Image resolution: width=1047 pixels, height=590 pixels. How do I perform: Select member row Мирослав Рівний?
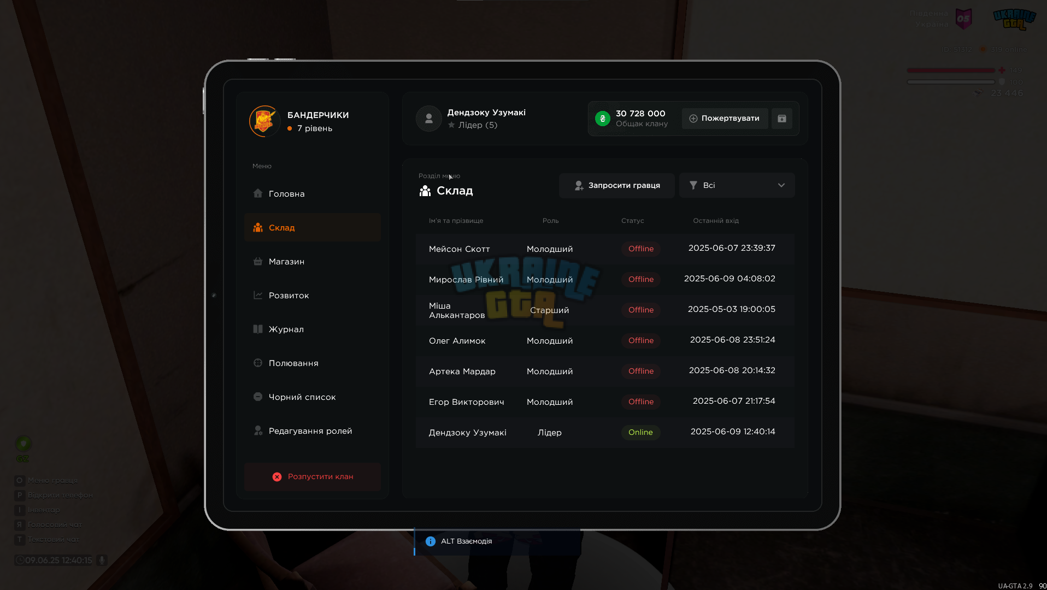click(x=605, y=280)
